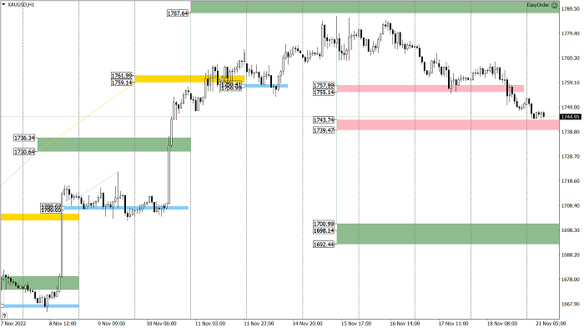Click the 14 Nov 20:00 time axis label
Viewport: 584px width, 328px height.
tap(307, 324)
